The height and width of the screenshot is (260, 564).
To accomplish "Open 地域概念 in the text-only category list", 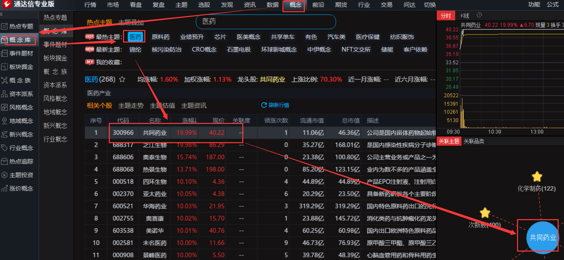I will point(55,112).
